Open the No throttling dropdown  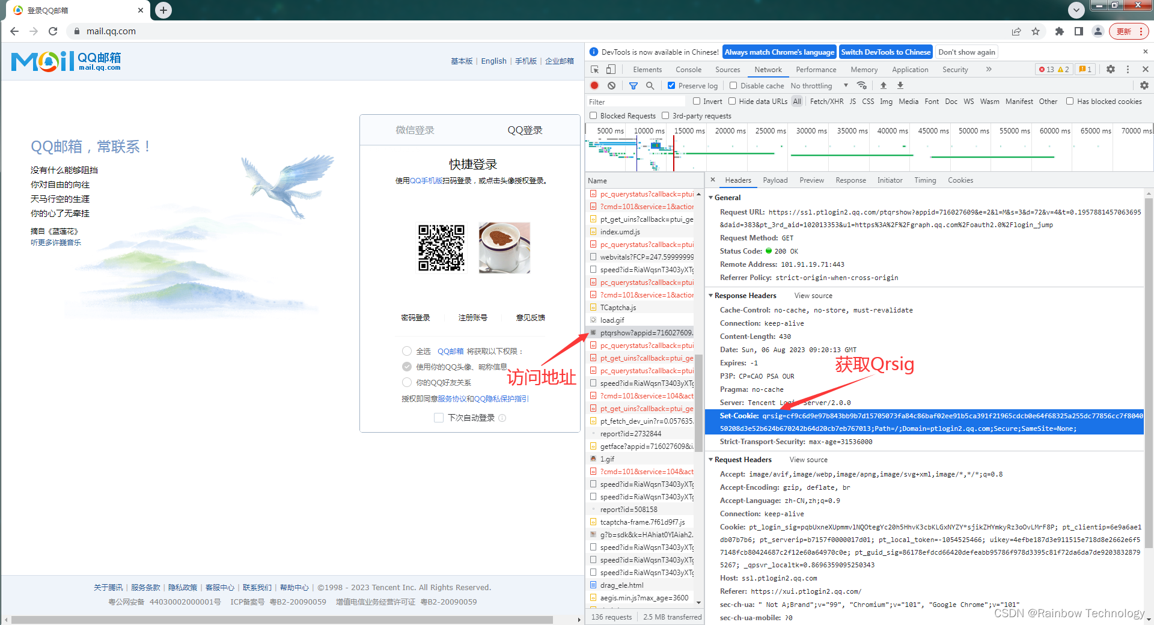pos(819,85)
